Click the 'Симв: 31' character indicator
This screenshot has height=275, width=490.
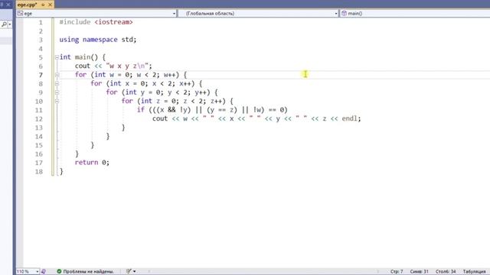(419, 272)
